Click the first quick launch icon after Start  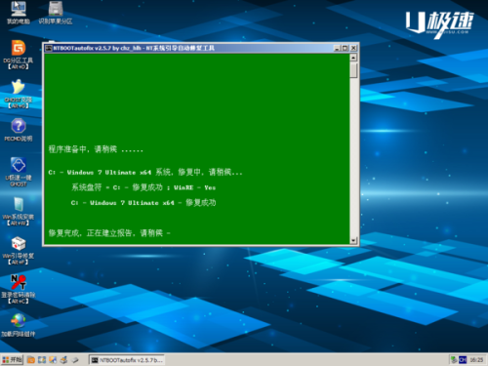pyautogui.click(x=31, y=360)
